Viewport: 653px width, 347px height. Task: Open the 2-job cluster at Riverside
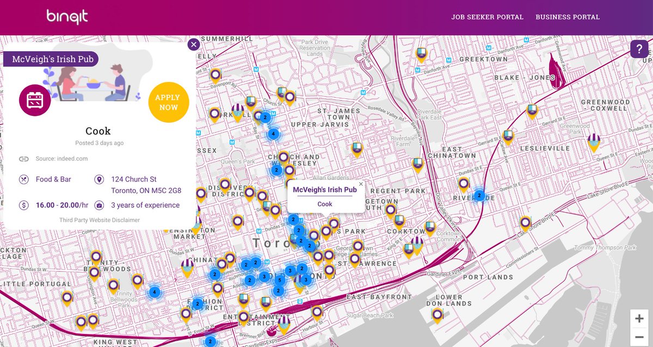(479, 196)
